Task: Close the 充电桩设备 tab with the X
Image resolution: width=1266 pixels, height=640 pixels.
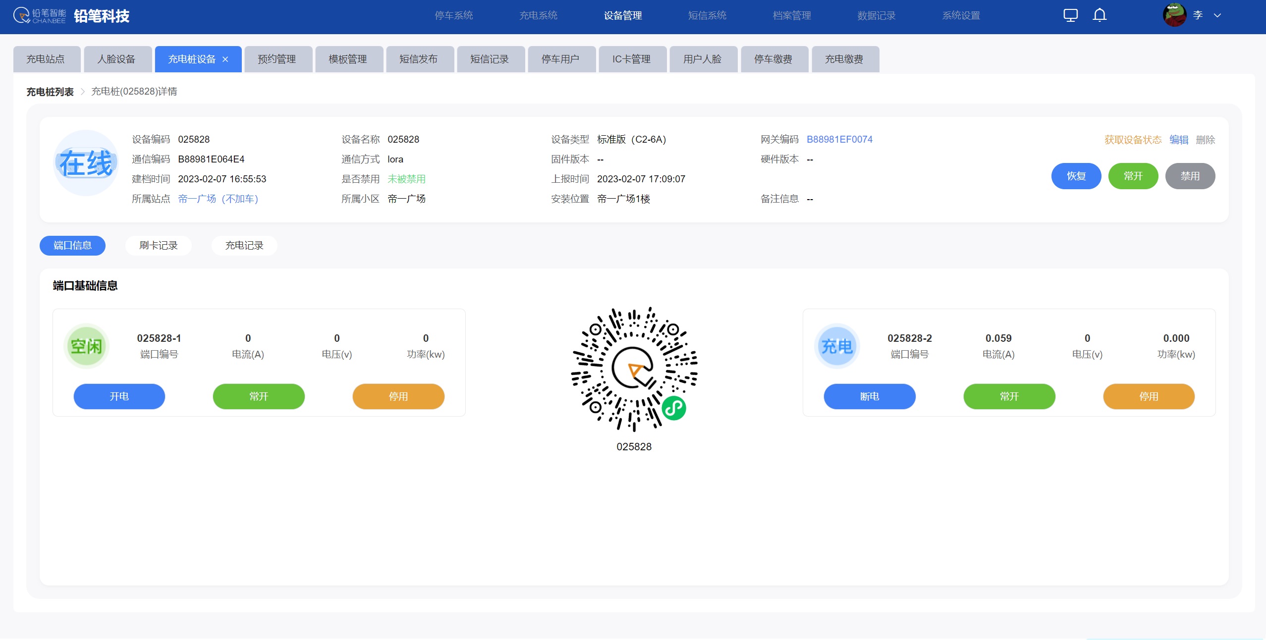Action: 225,59
